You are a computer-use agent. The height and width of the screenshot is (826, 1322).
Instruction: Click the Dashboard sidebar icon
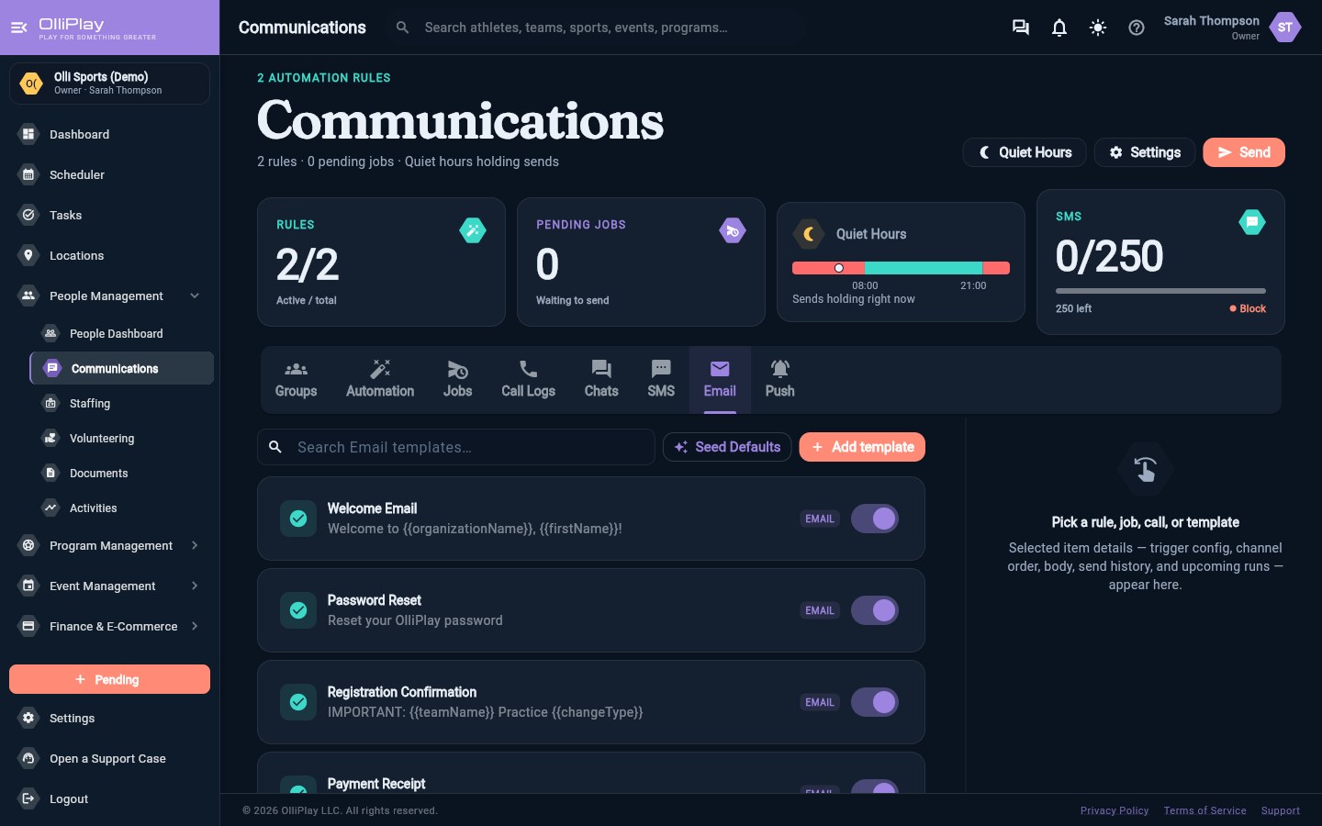point(28,134)
